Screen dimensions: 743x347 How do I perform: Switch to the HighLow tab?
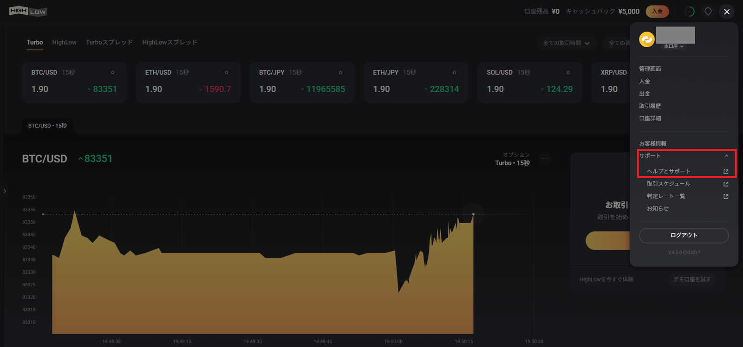[64, 42]
